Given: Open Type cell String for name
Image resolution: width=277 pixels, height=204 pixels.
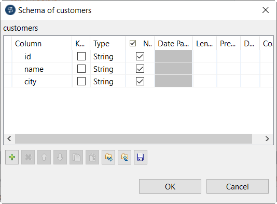Looking at the screenshot, I should click(x=108, y=69).
